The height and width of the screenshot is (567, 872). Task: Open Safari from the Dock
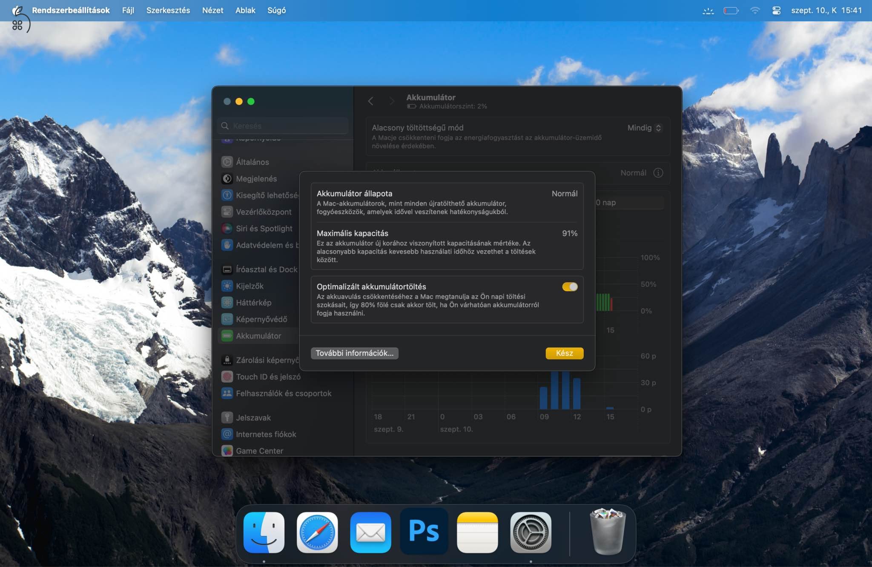[317, 532]
